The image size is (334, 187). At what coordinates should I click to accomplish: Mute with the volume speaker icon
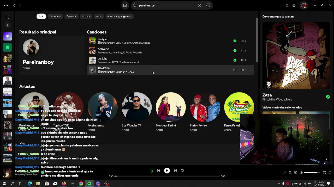point(301,173)
